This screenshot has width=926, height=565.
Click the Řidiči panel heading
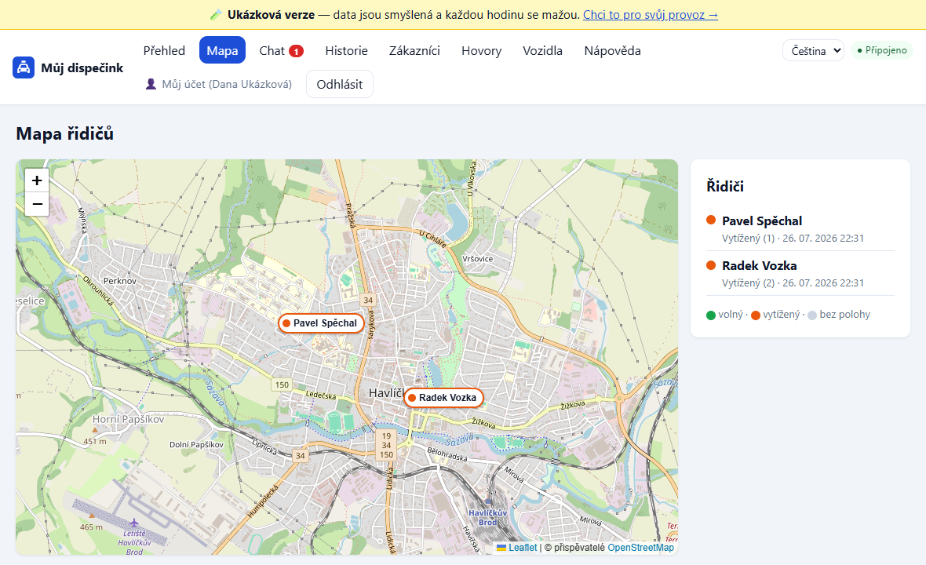724,187
